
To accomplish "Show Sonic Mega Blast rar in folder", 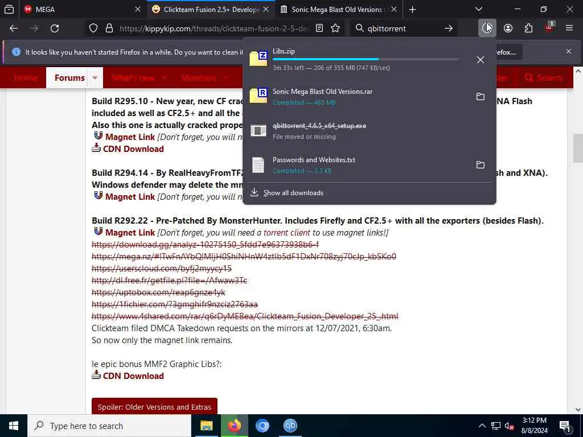I will coord(481,96).
